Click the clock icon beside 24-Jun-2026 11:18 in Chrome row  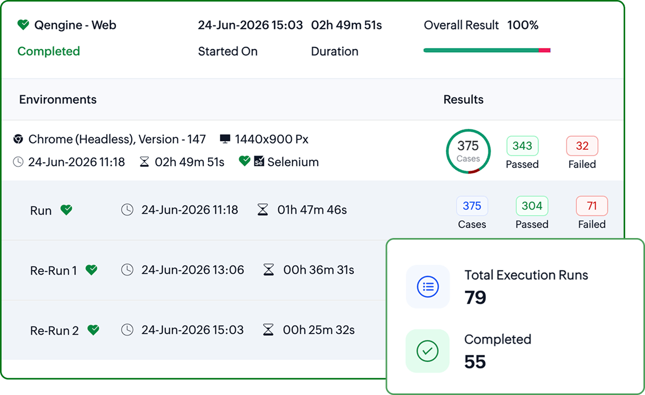tap(18, 162)
